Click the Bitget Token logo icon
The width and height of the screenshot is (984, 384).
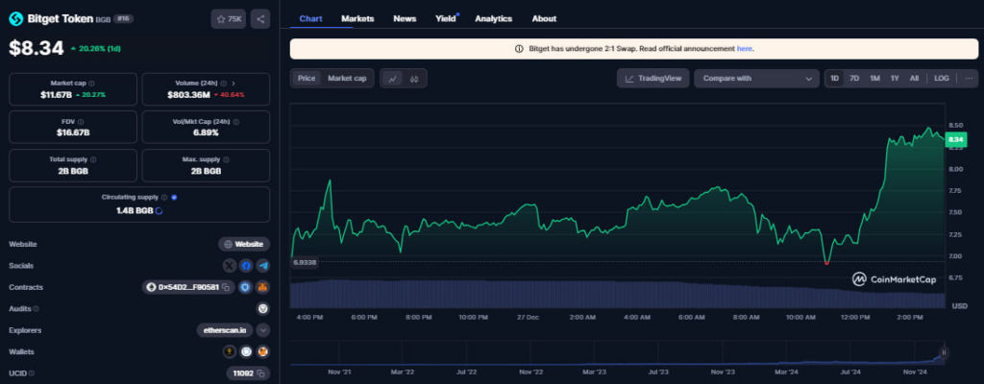point(15,19)
